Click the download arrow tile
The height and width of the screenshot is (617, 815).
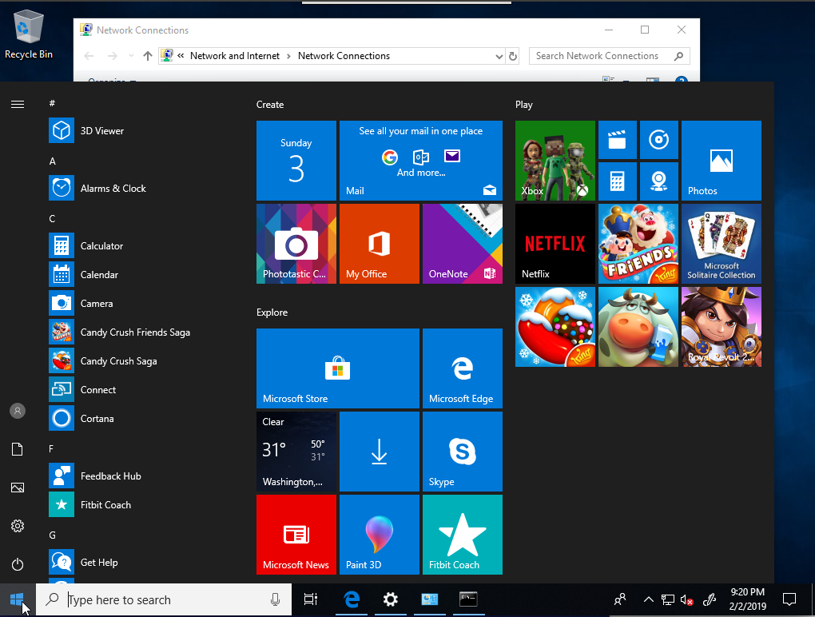click(380, 452)
